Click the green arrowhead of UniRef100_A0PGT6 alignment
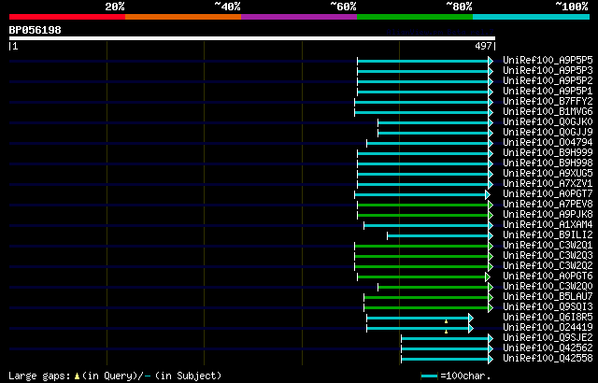The image size is (598, 383). [x=488, y=277]
